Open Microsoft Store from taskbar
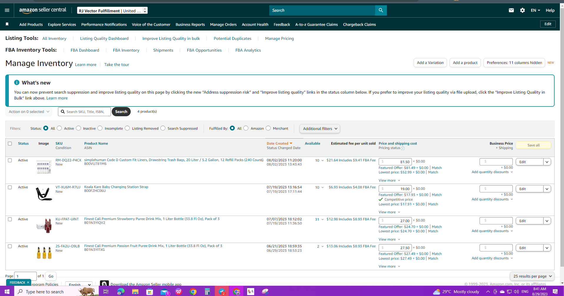The image size is (564, 296). click(150, 291)
